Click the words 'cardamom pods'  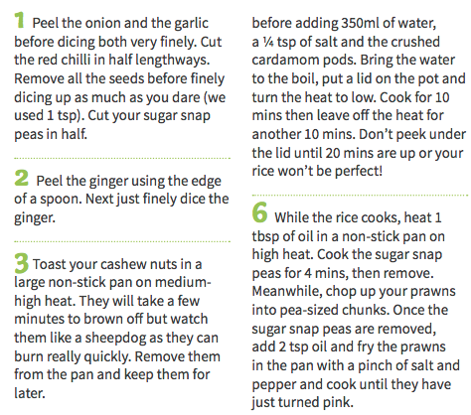[304, 61]
